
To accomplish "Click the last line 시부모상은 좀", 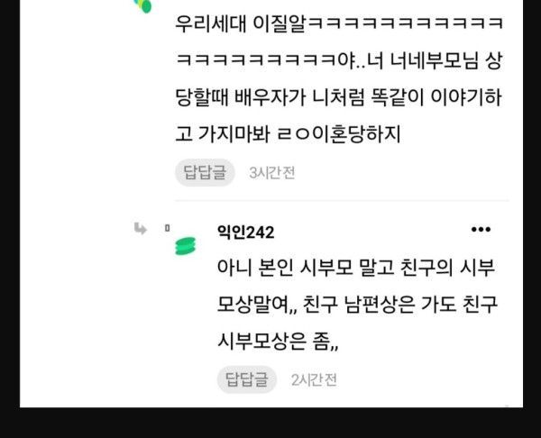I will coord(278,341).
